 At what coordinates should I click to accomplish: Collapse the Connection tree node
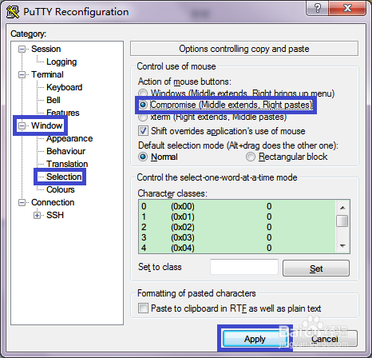(x=22, y=202)
